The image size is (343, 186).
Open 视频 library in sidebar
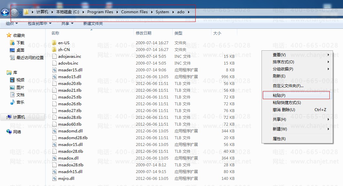17,80
